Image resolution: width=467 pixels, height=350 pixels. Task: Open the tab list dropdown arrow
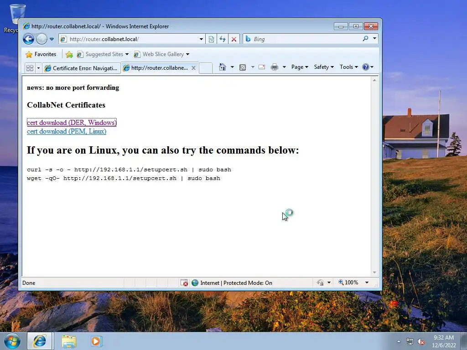point(38,68)
